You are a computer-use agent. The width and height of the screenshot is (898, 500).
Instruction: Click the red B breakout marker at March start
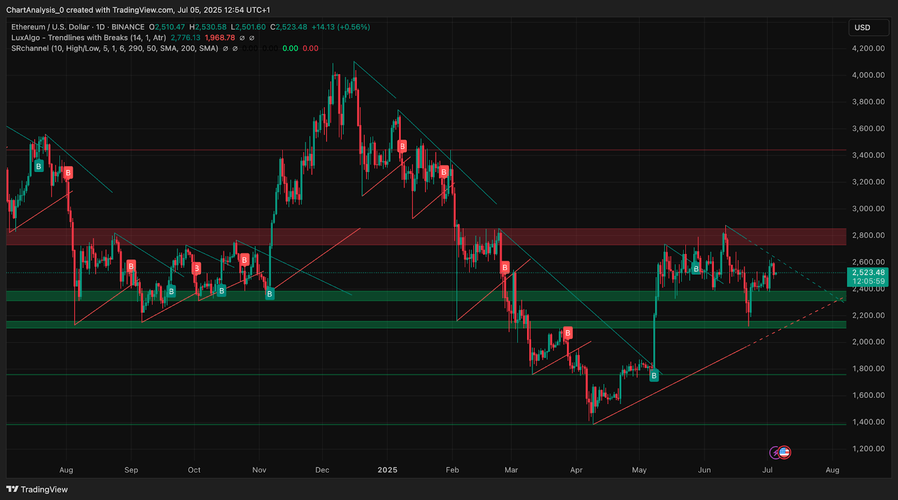tap(505, 267)
